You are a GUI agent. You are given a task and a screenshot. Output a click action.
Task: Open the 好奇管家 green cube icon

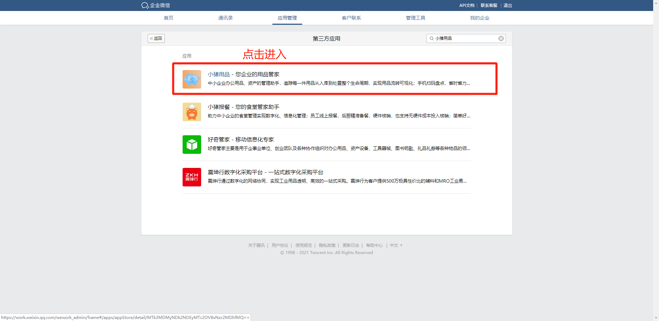tap(192, 145)
